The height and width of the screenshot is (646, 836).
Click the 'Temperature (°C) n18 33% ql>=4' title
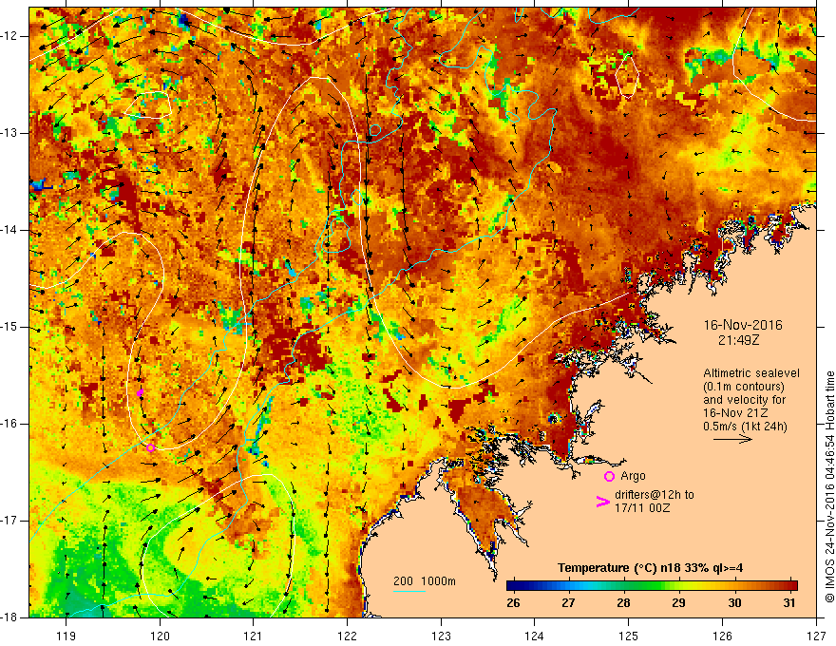(650, 568)
